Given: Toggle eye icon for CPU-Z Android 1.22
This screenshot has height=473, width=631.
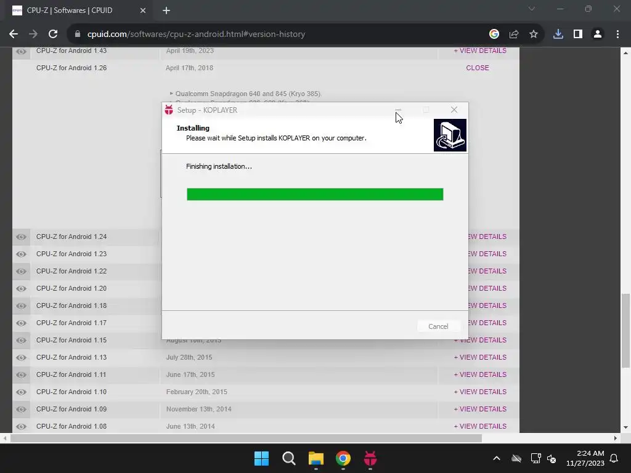Looking at the screenshot, I should coord(21,272).
